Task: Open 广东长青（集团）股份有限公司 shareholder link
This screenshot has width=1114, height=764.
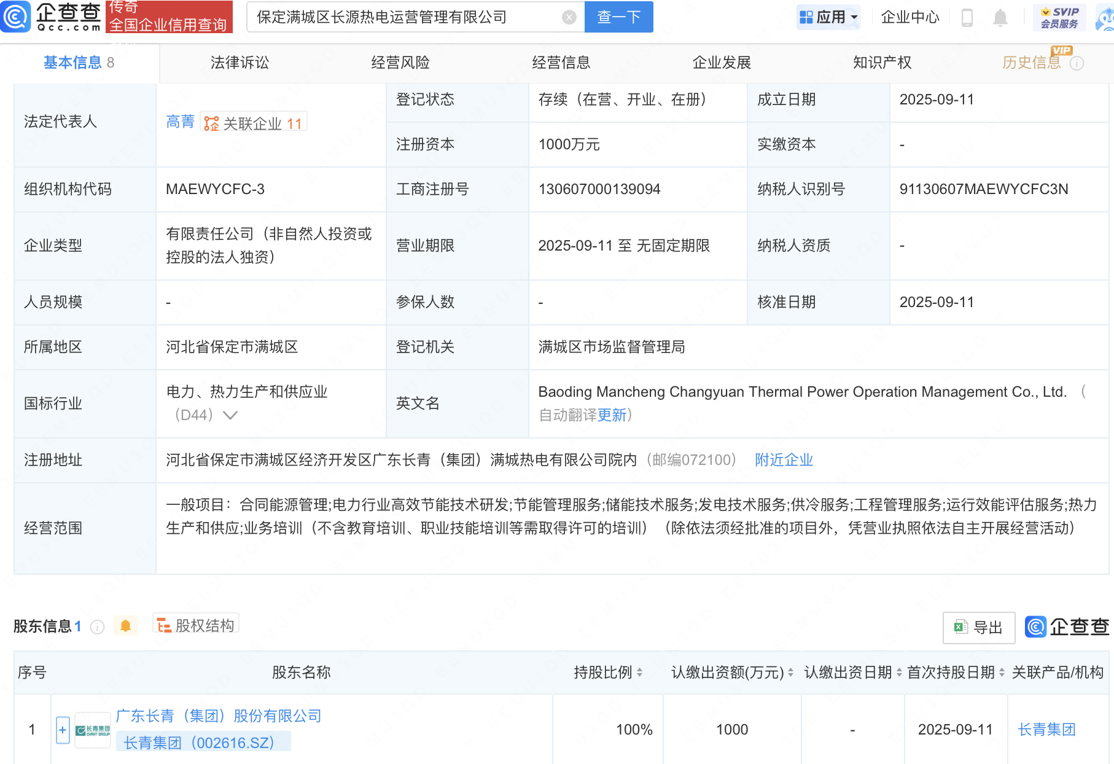Action: pos(219,716)
